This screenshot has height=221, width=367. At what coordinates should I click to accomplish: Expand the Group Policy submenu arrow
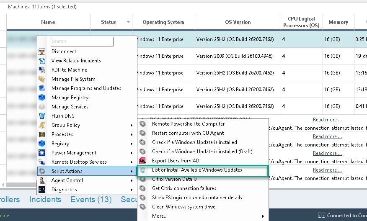(132, 125)
